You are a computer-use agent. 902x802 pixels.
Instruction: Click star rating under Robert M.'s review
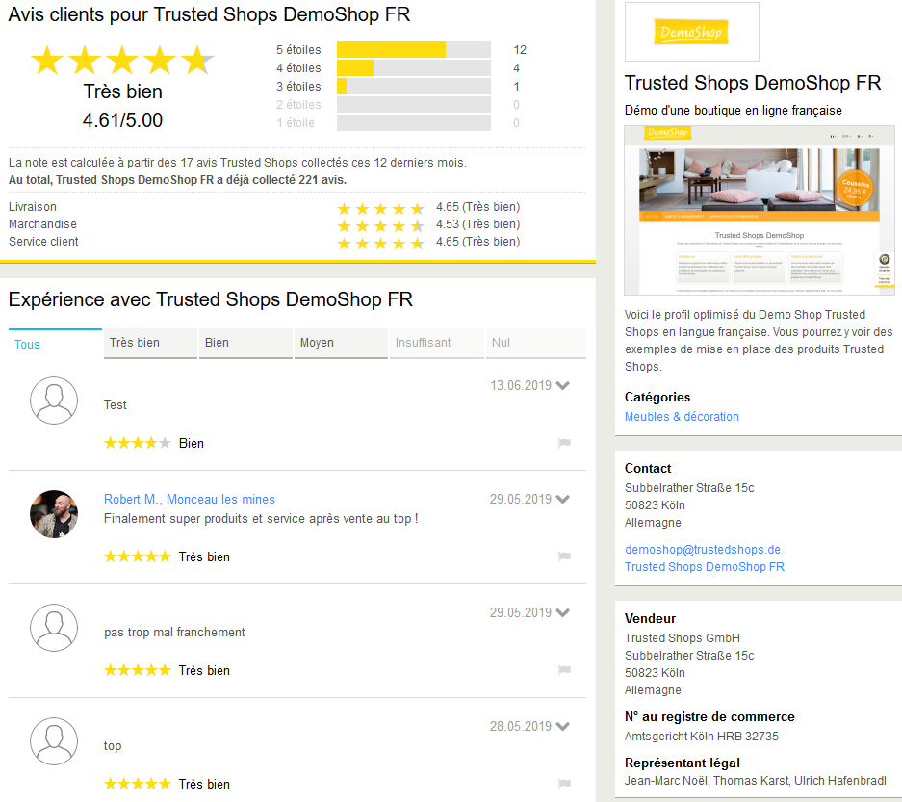tap(138, 556)
